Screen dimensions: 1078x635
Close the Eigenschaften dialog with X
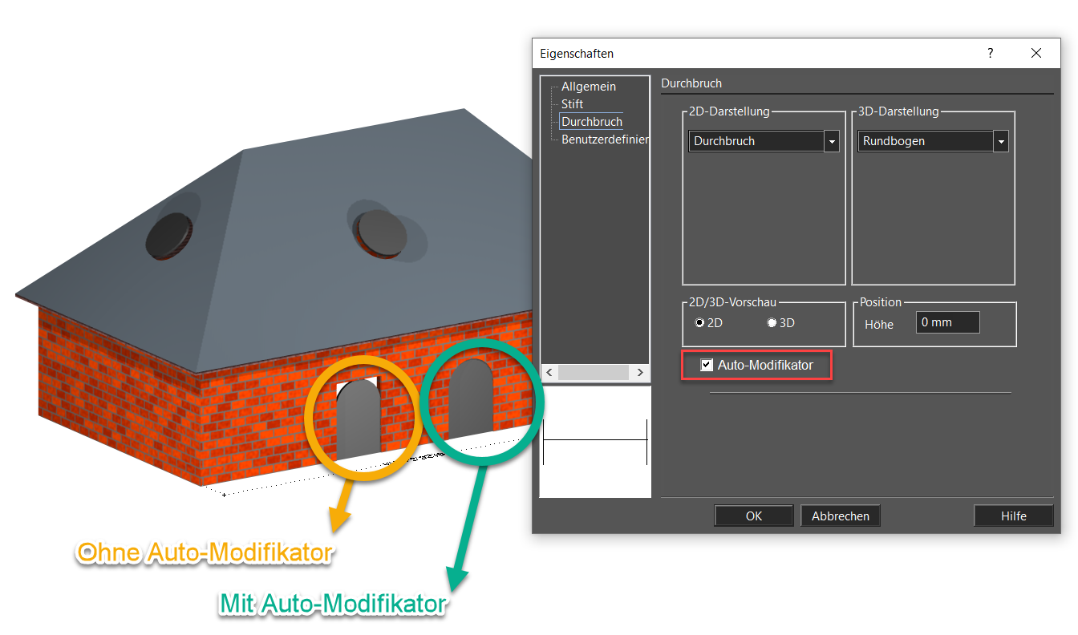[x=1035, y=54]
